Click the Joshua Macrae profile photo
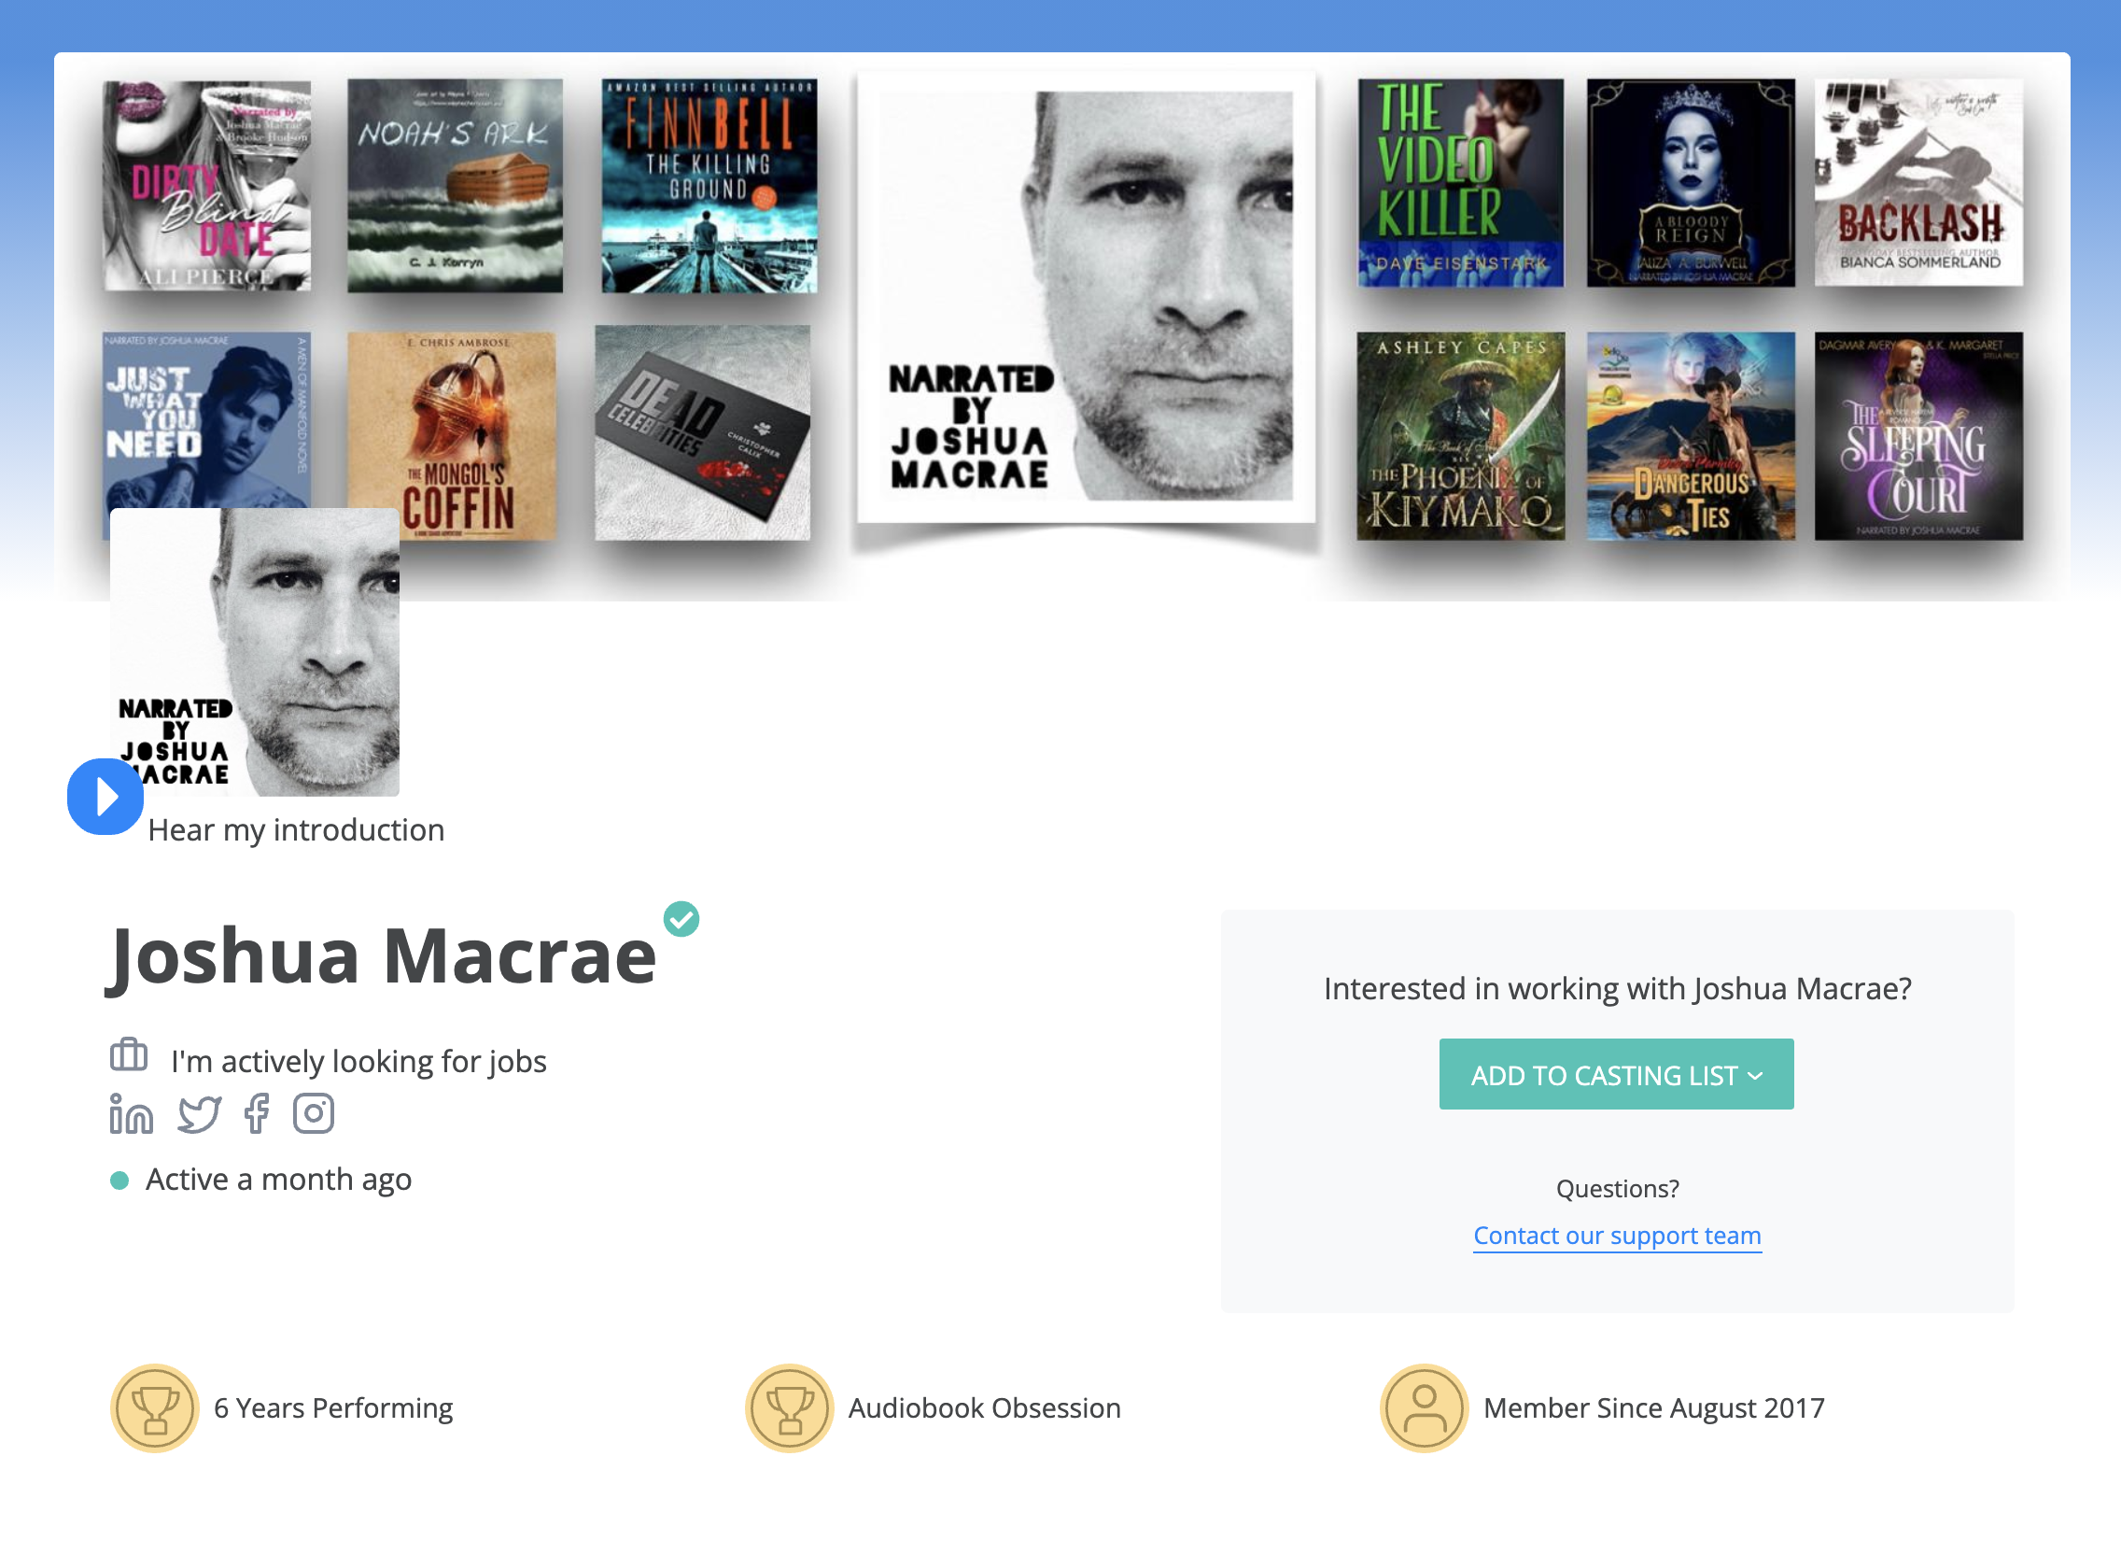The width and height of the screenshot is (2121, 1541). (254, 652)
